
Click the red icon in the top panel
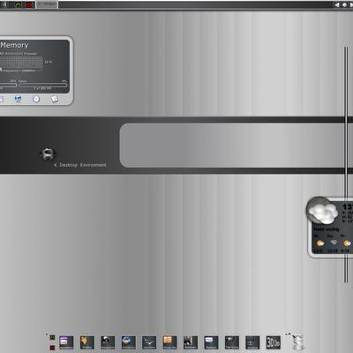(x=29, y=4)
